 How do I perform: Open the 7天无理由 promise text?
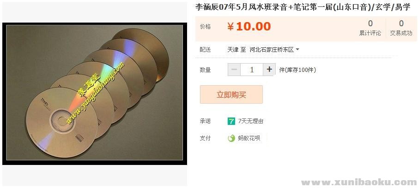pos(251,121)
